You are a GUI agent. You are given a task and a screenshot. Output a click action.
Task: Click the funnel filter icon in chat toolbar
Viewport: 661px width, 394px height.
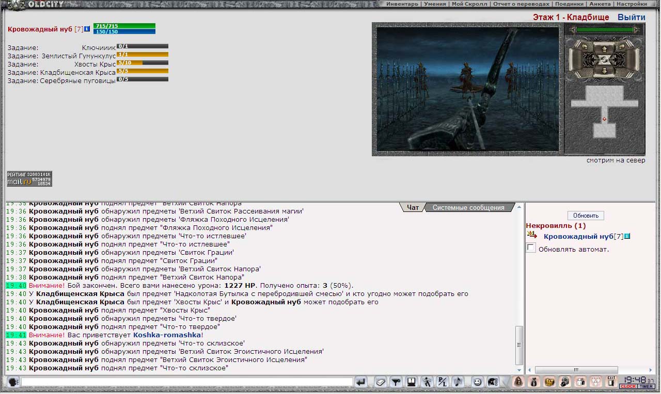[396, 382]
